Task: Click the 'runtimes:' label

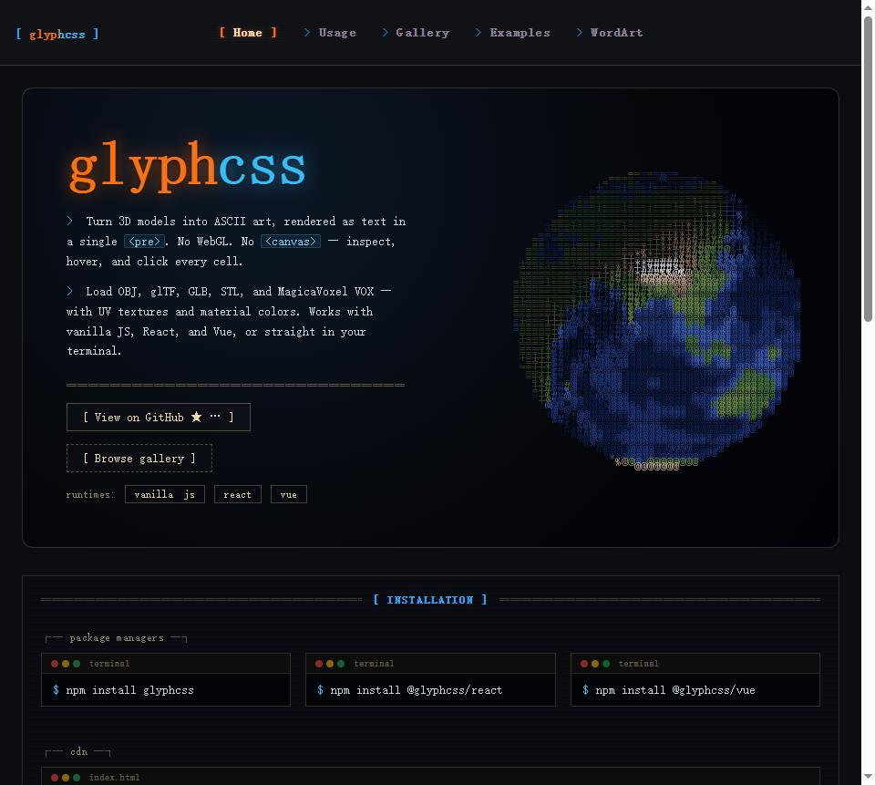Action: coord(90,495)
